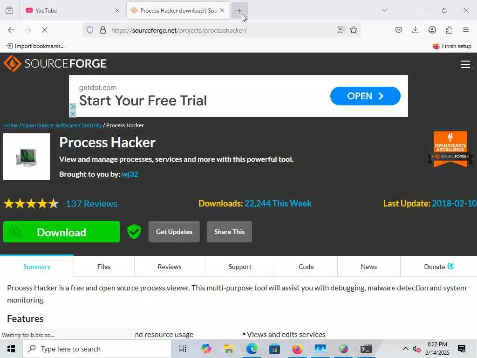Close the advertisement banner X
This screenshot has height=358, width=477.
pyautogui.click(x=73, y=114)
